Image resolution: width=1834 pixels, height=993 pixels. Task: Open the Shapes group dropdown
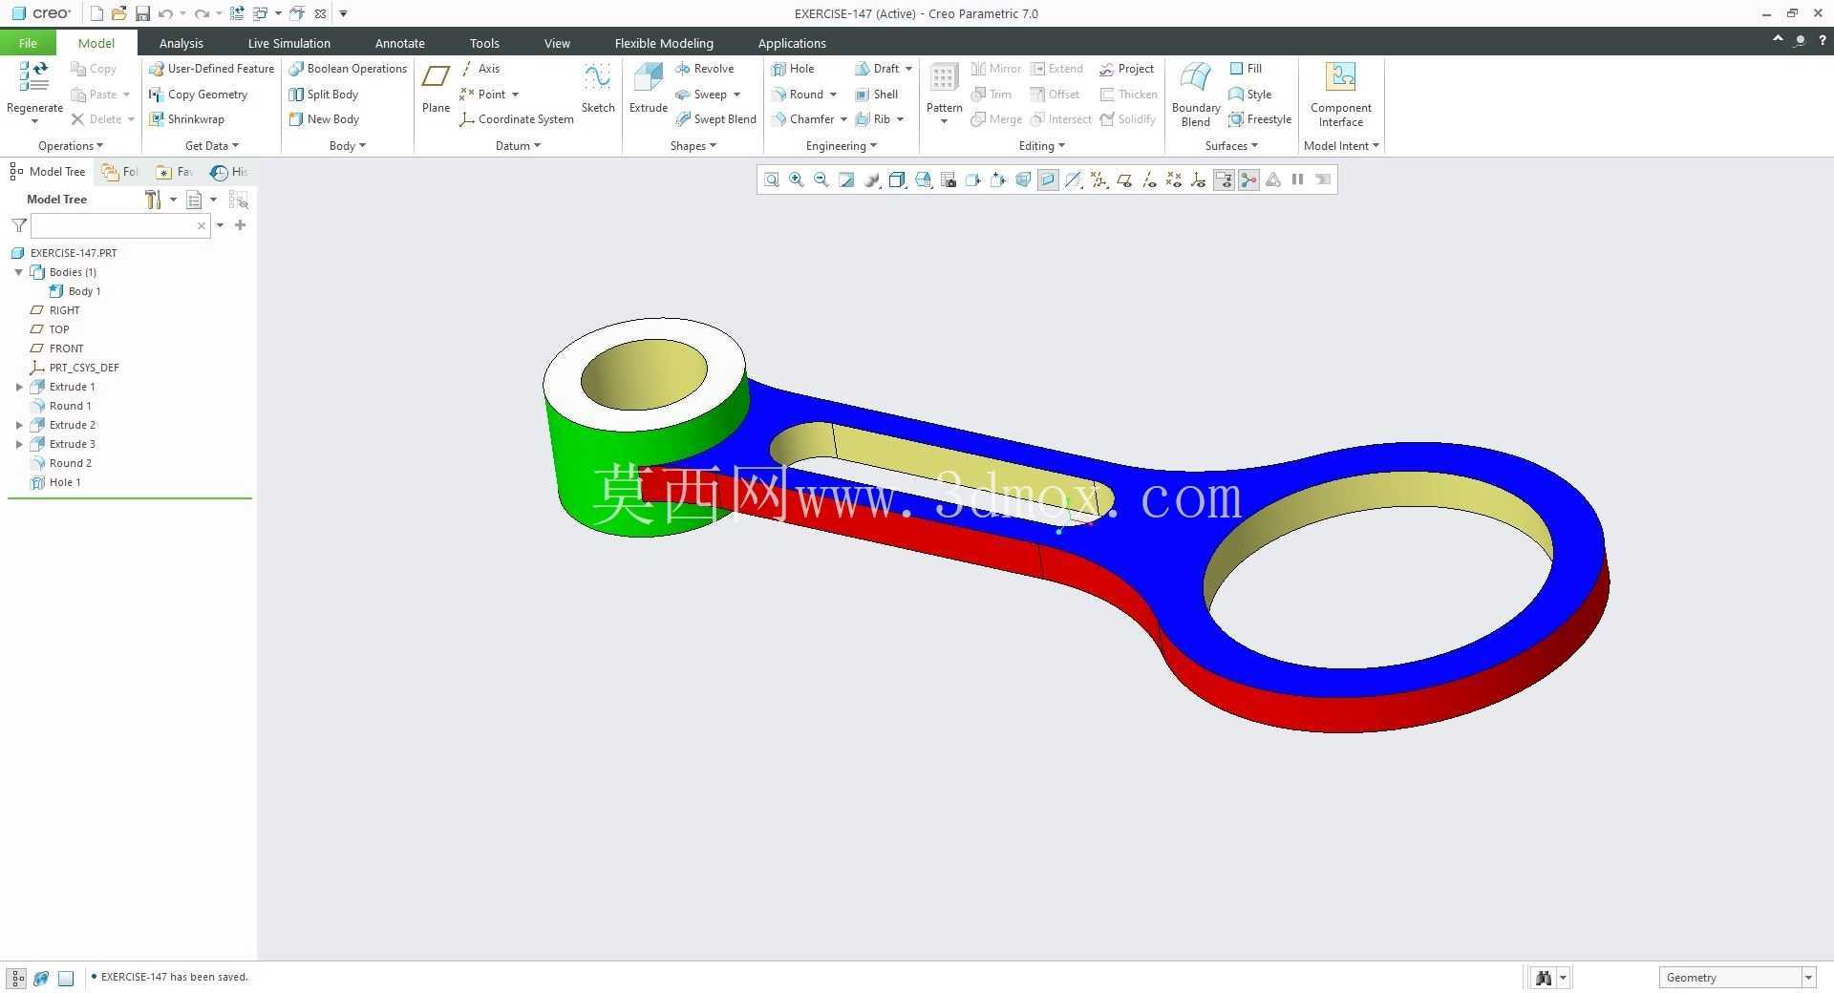(693, 146)
